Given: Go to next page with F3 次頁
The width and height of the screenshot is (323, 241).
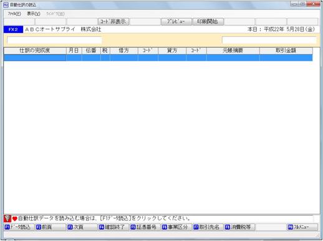Looking at the screenshot, I should pyautogui.click(x=82, y=227).
